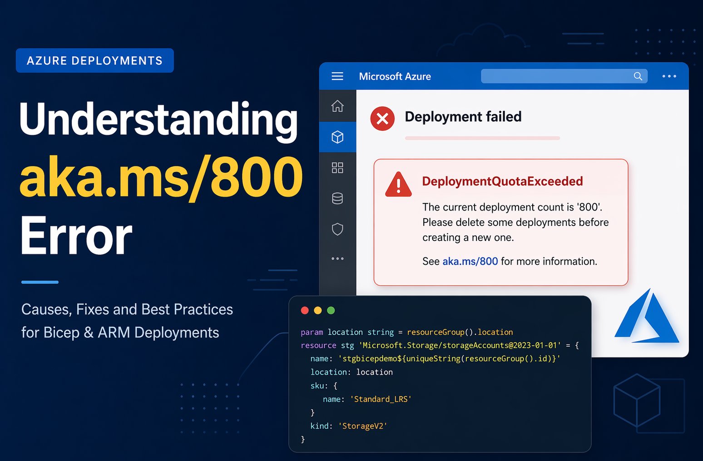This screenshot has height=461, width=703.
Task: Click the 'location: location' code line
Action: (x=351, y=372)
